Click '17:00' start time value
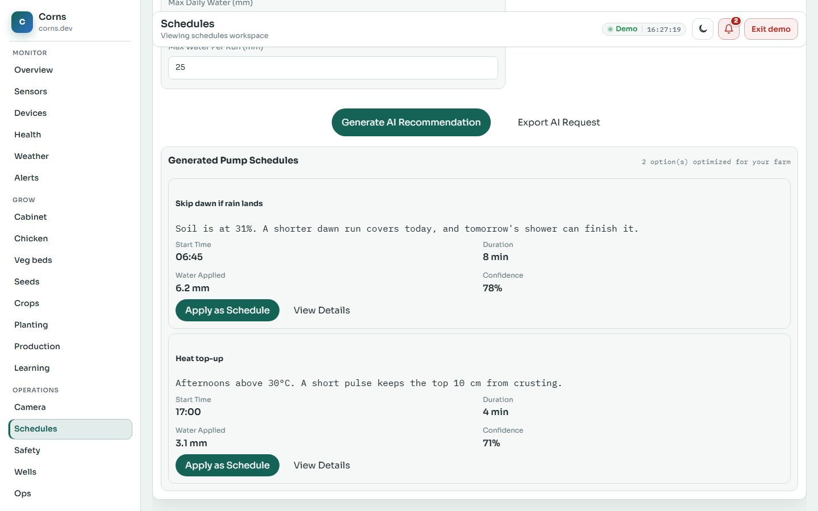This screenshot has height=511, width=818. (188, 412)
